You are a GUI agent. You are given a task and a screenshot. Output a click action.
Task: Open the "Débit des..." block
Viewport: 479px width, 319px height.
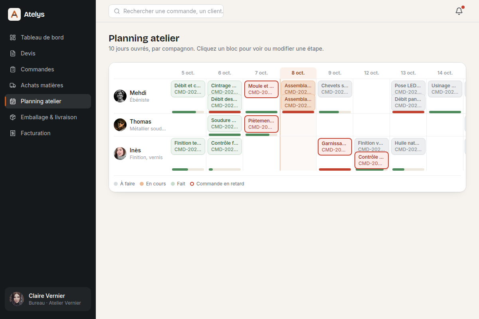(225, 102)
